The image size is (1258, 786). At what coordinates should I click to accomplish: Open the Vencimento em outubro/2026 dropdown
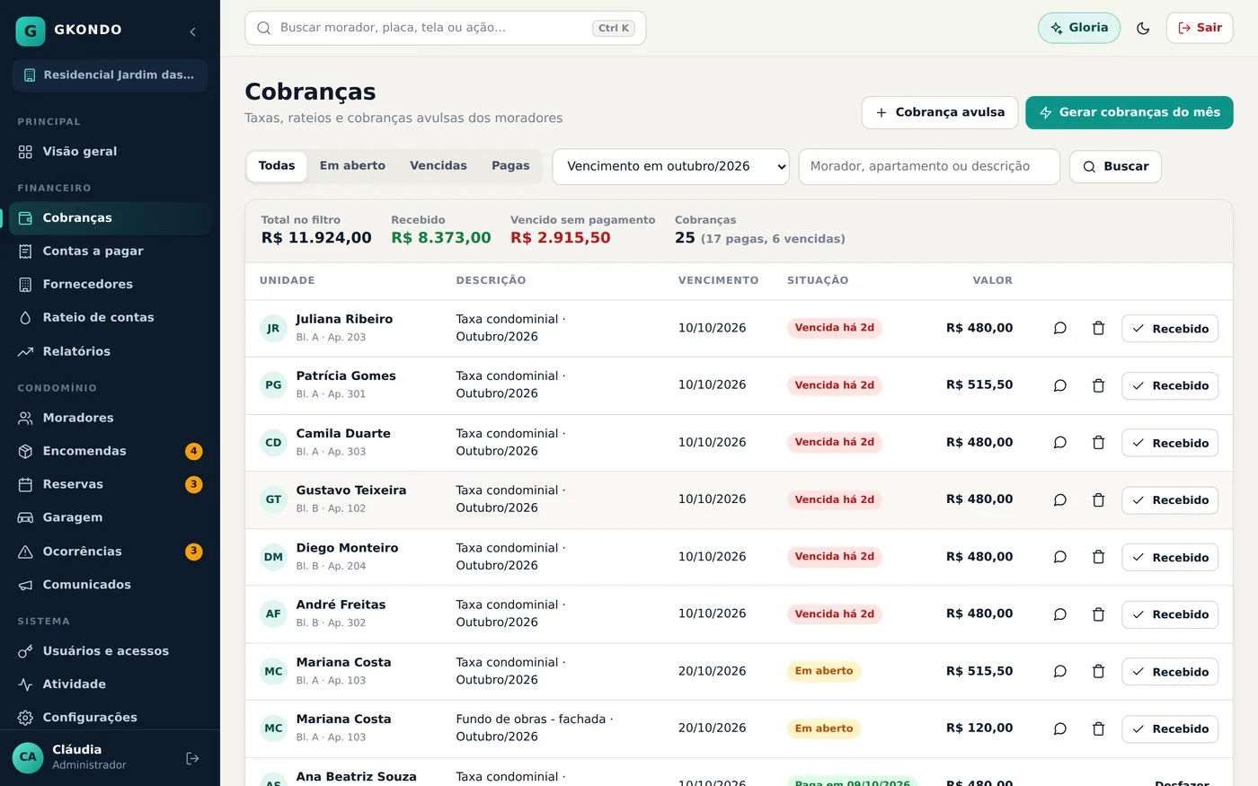(670, 166)
